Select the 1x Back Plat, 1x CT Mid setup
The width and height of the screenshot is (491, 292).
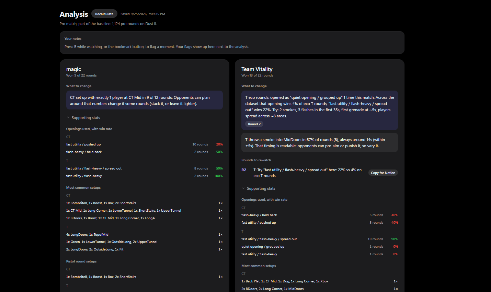click(320, 281)
